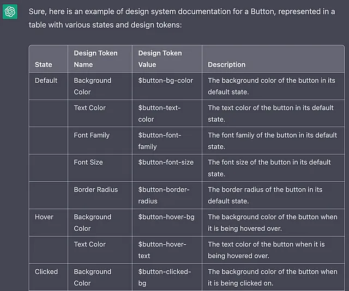Click the ChatGPT logo avatar icon
349x291 pixels.
tap(10, 11)
